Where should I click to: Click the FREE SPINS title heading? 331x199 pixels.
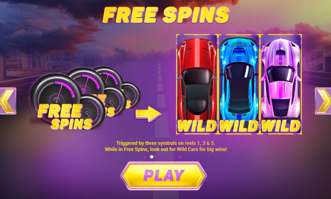166,15
